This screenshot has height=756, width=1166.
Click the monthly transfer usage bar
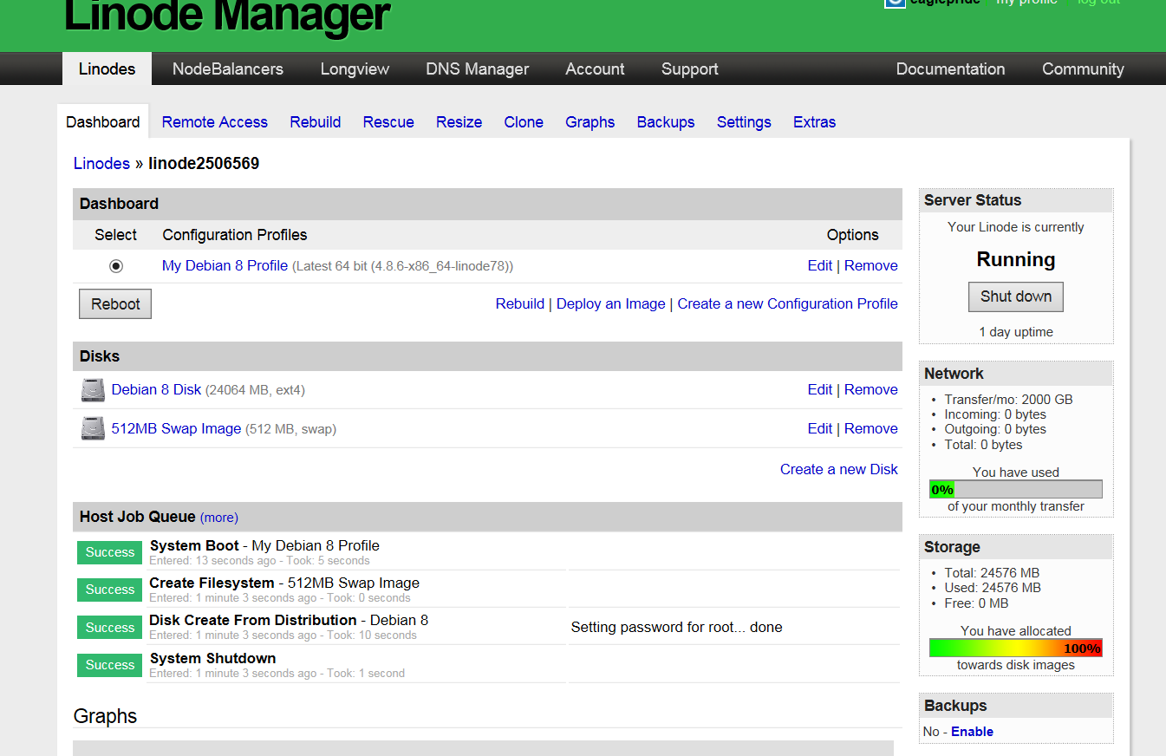pos(1016,489)
